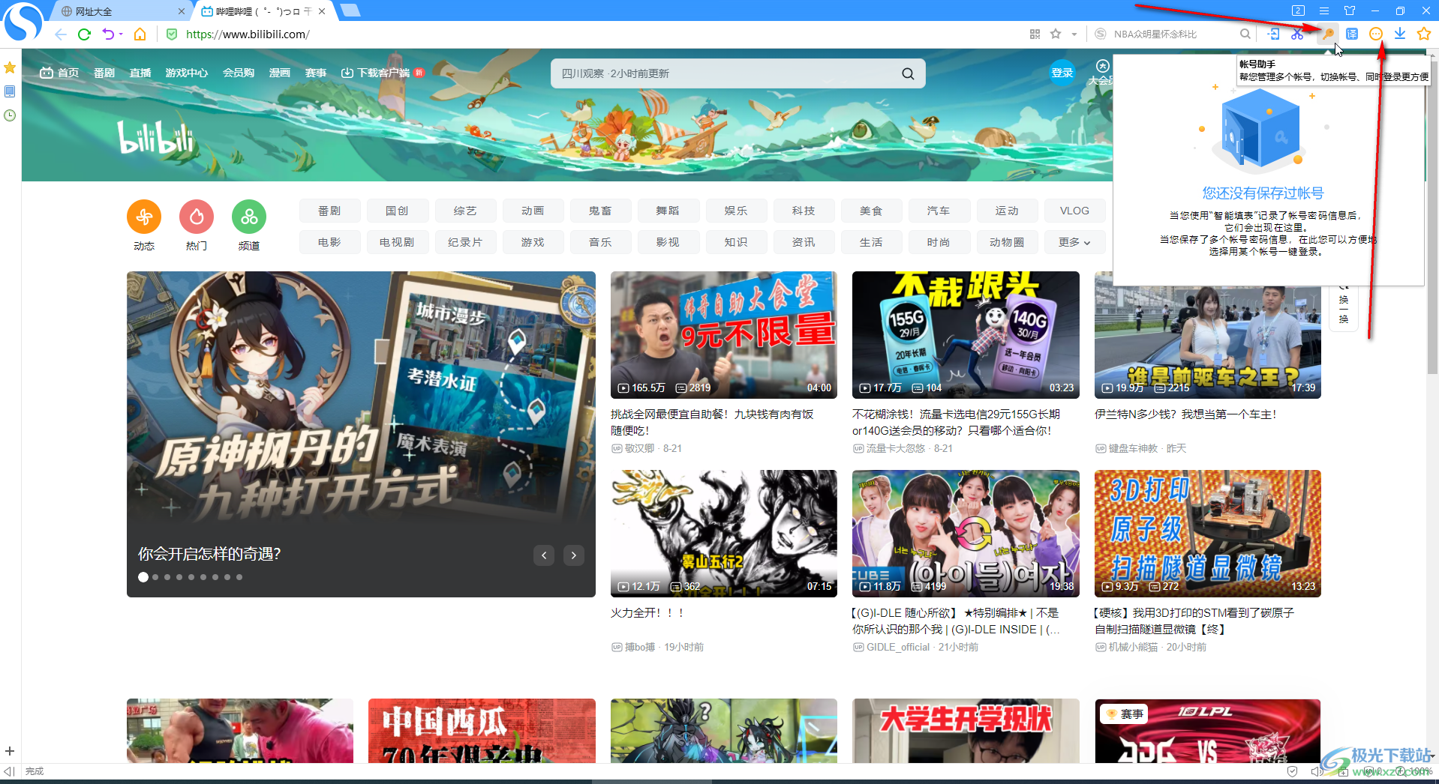Image resolution: width=1439 pixels, height=784 pixels.
Task: Open 游戏中心 in the top nav
Action: (x=187, y=73)
